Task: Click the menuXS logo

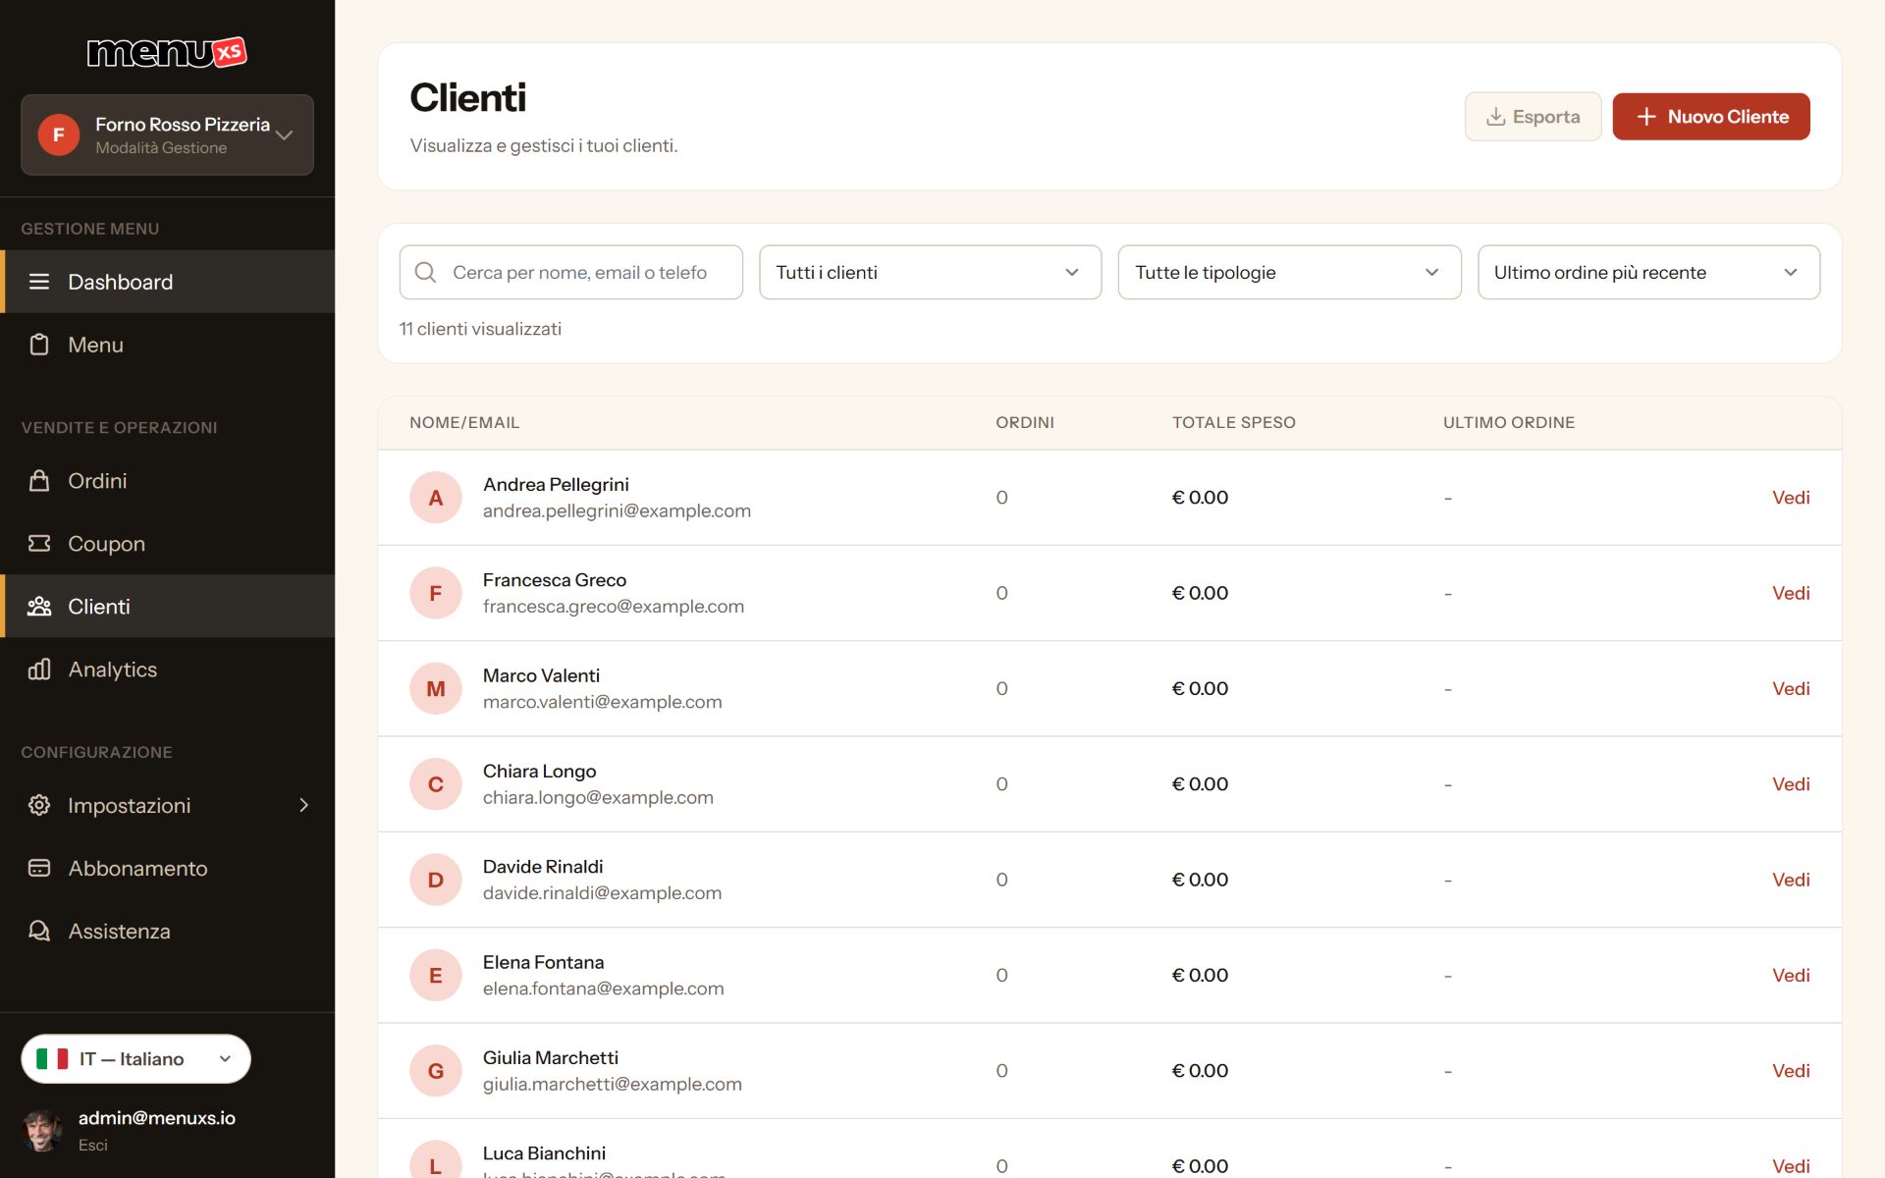Action: (x=167, y=52)
